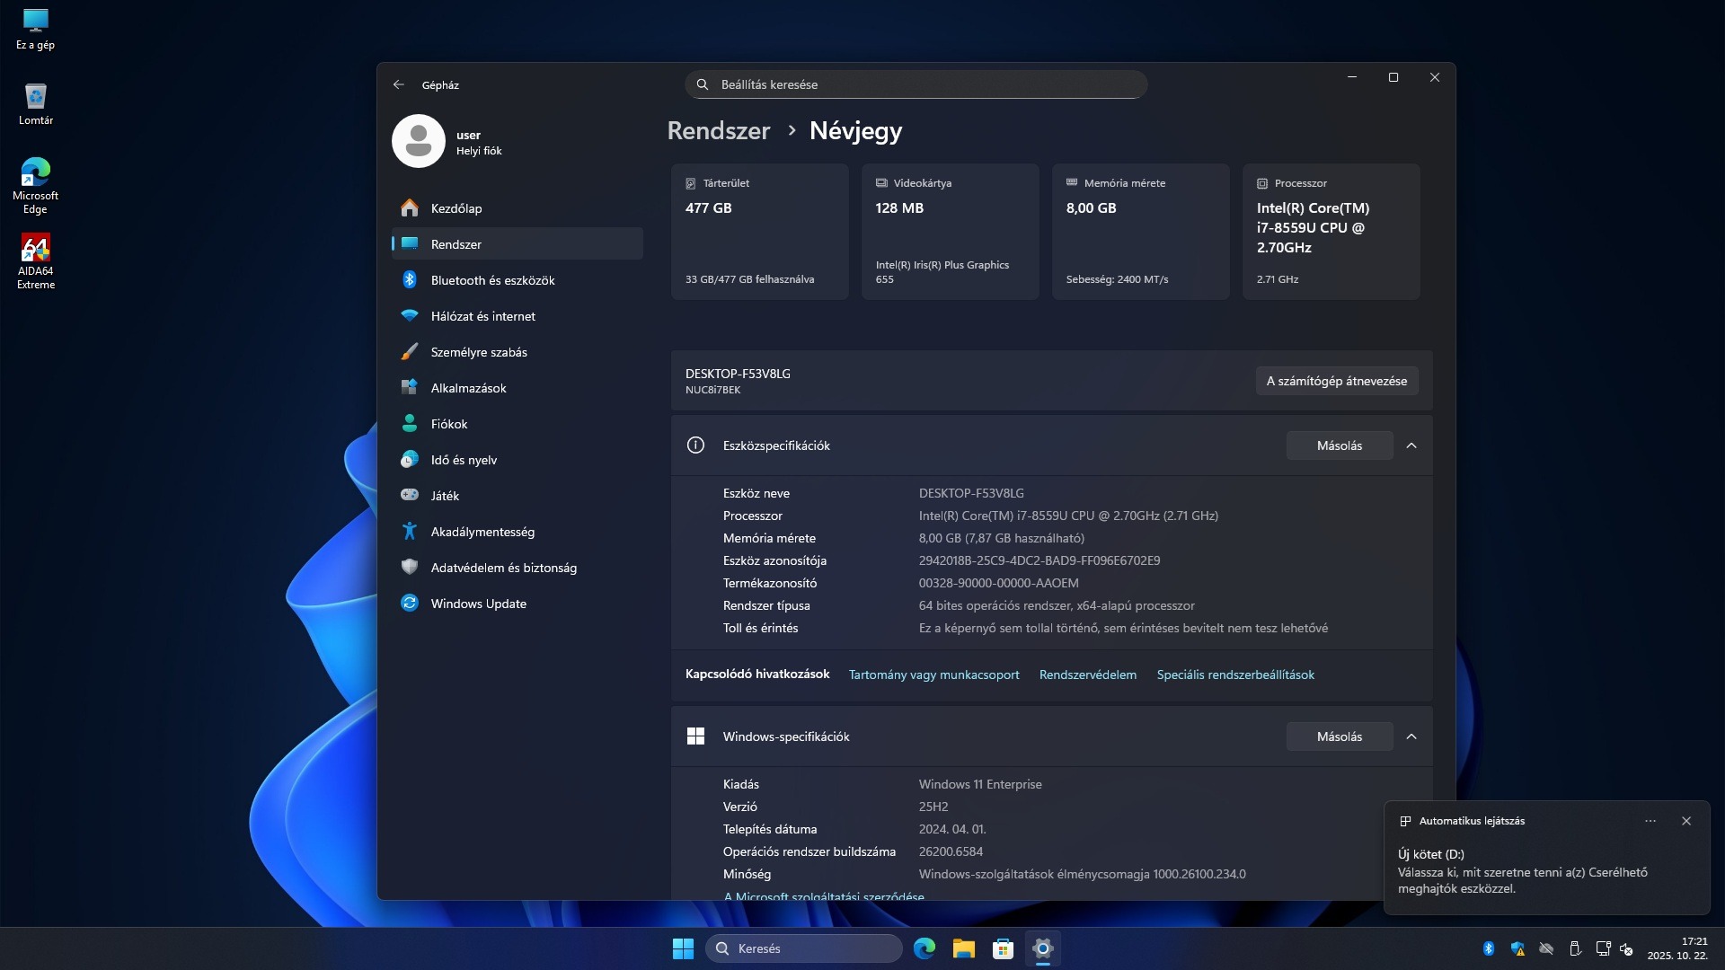Open Személyre szabás settings
The image size is (1725, 970).
(x=479, y=352)
